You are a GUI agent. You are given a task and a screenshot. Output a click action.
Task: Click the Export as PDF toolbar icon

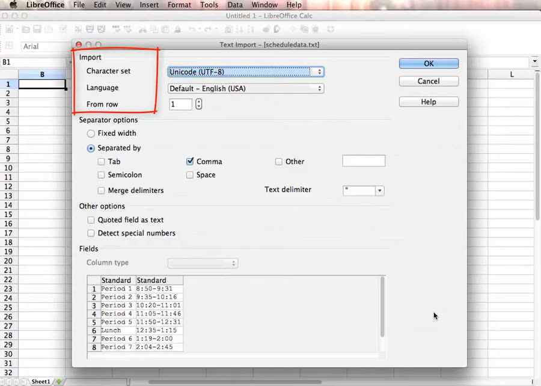[x=78, y=29]
